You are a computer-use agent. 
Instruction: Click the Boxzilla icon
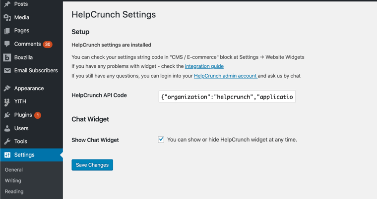7,57
